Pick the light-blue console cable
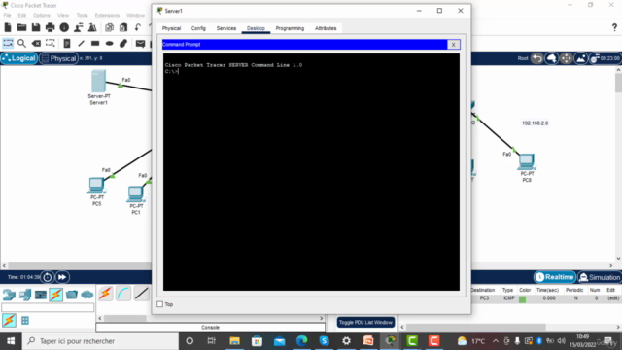 pyautogui.click(x=123, y=294)
